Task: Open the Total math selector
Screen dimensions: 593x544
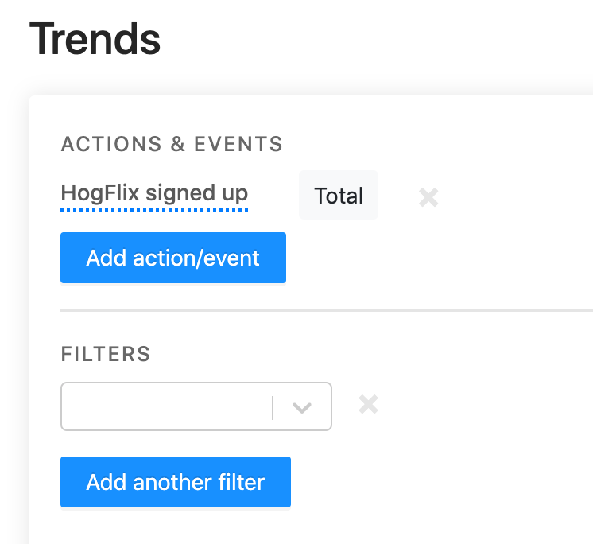Action: coord(339,196)
